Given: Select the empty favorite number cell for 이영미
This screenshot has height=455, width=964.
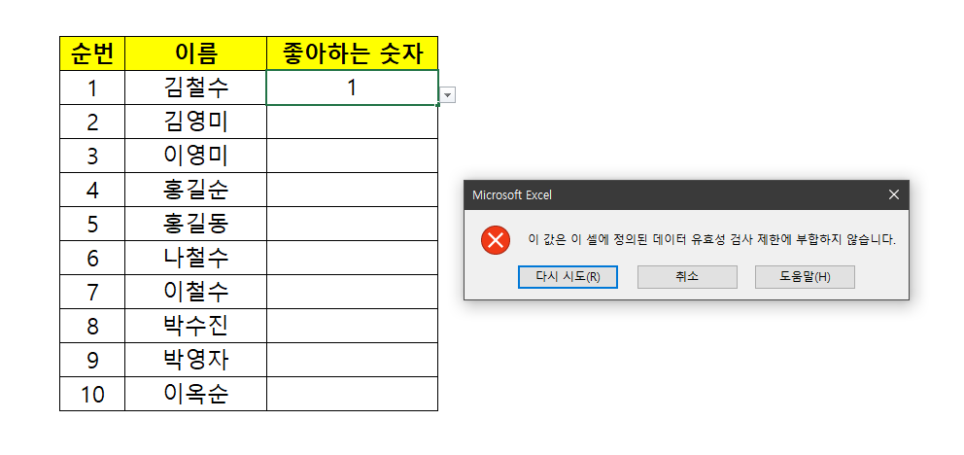Looking at the screenshot, I should (353, 156).
